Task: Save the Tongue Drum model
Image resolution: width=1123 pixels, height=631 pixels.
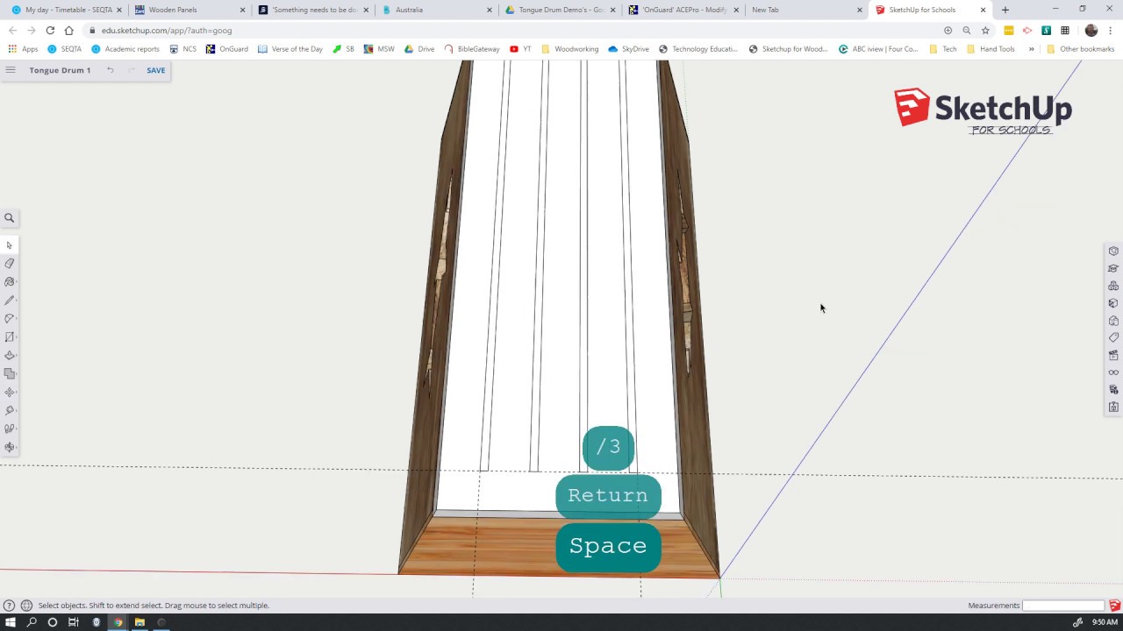Action: 155,70
